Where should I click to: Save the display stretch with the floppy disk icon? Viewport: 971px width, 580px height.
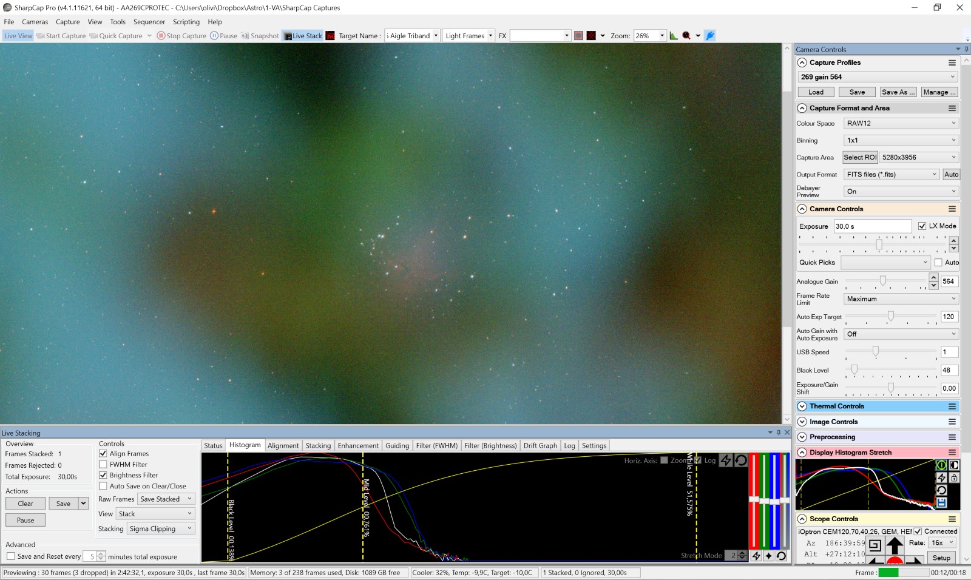pyautogui.click(x=941, y=502)
